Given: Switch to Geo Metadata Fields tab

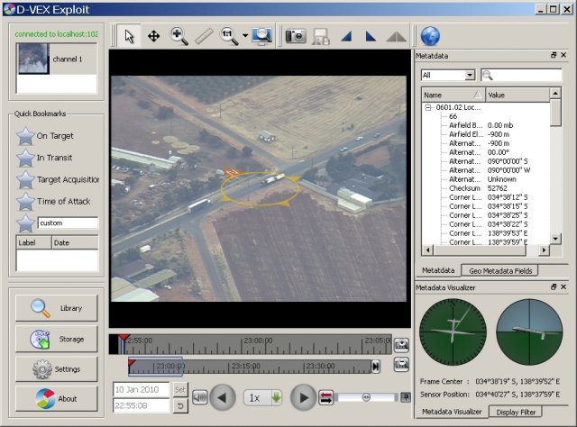Looking at the screenshot, I should [x=499, y=270].
